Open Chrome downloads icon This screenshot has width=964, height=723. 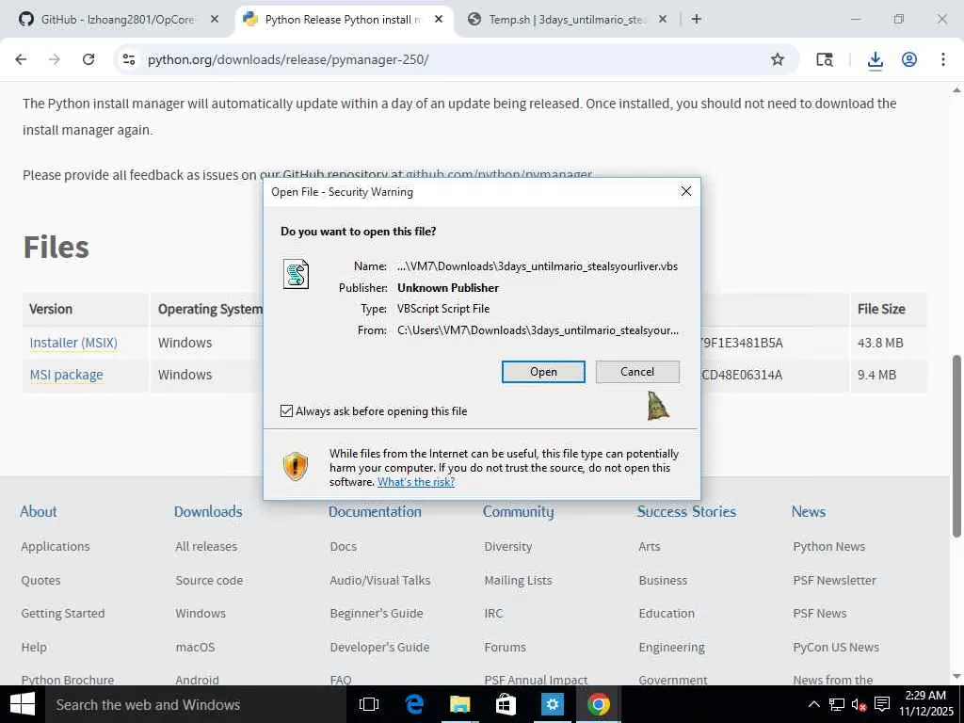click(x=875, y=59)
